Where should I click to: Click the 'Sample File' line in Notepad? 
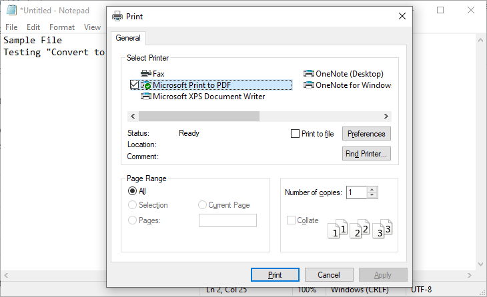33,41
